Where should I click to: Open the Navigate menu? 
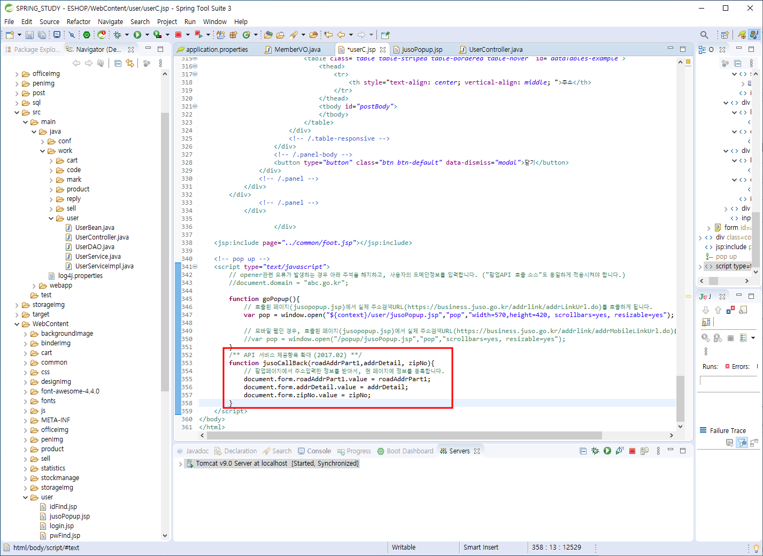click(110, 21)
